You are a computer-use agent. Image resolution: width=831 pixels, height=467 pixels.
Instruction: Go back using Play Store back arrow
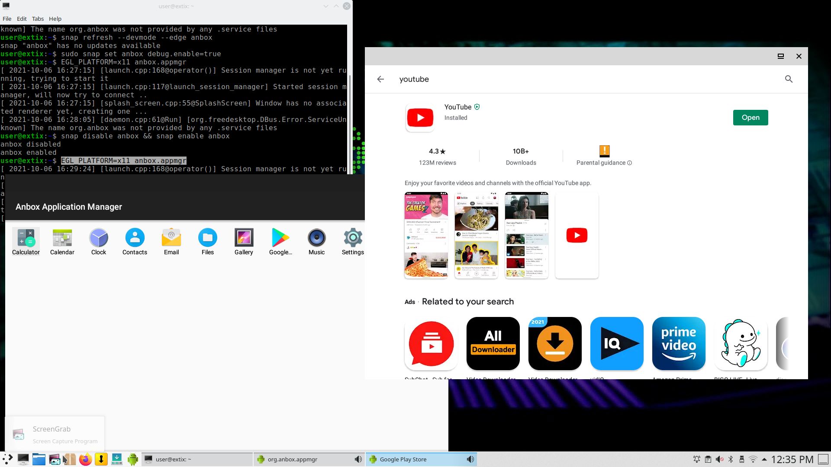(380, 79)
